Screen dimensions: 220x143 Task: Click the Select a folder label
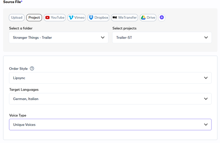tap(21, 28)
